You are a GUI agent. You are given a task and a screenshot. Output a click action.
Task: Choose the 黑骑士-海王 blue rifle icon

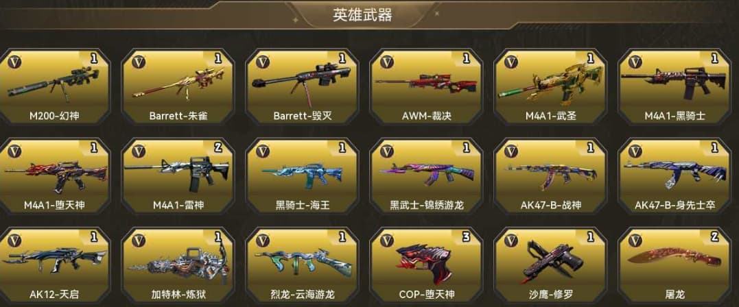pyautogui.click(x=303, y=173)
